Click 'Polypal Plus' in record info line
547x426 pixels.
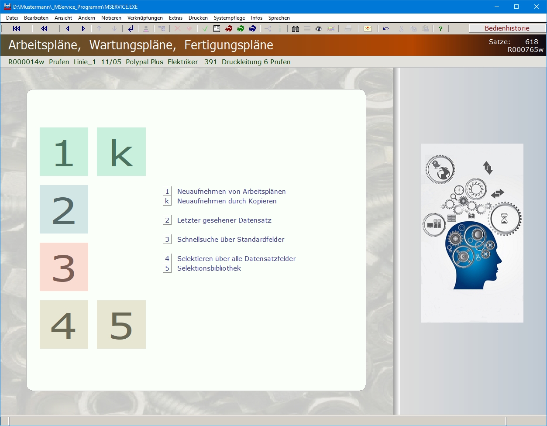(x=144, y=62)
